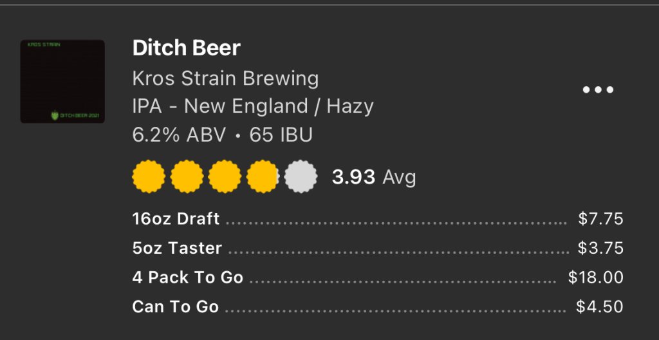Click the second yellow rating star
Viewport: 659px width, 340px height.
tap(187, 176)
